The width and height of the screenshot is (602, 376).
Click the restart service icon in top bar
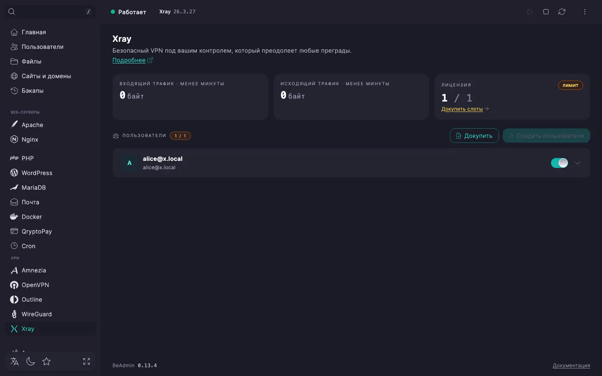tap(562, 12)
